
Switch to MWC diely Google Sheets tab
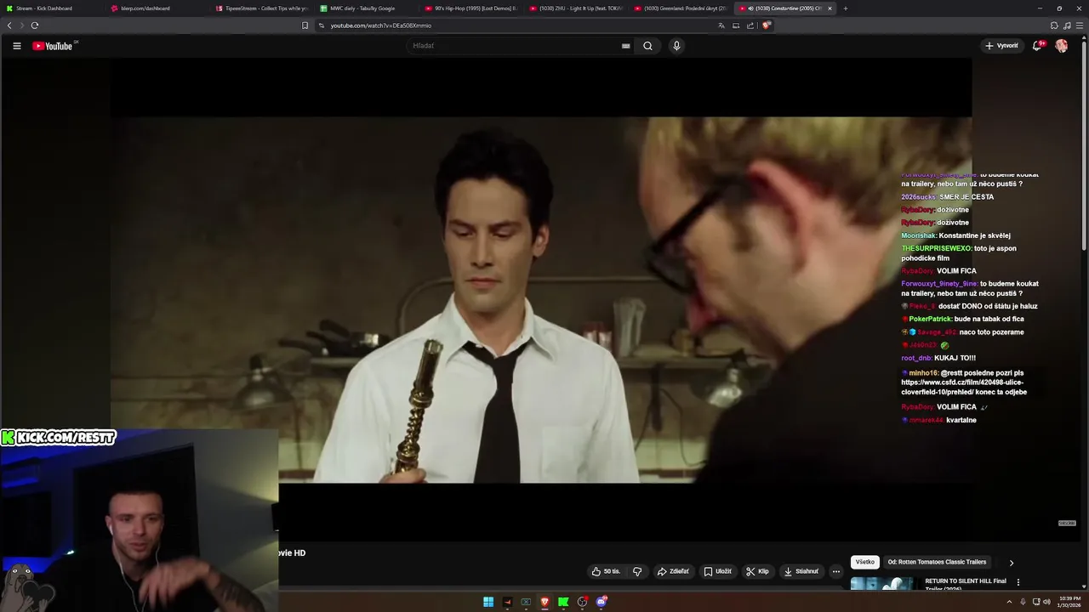pyautogui.click(x=367, y=8)
